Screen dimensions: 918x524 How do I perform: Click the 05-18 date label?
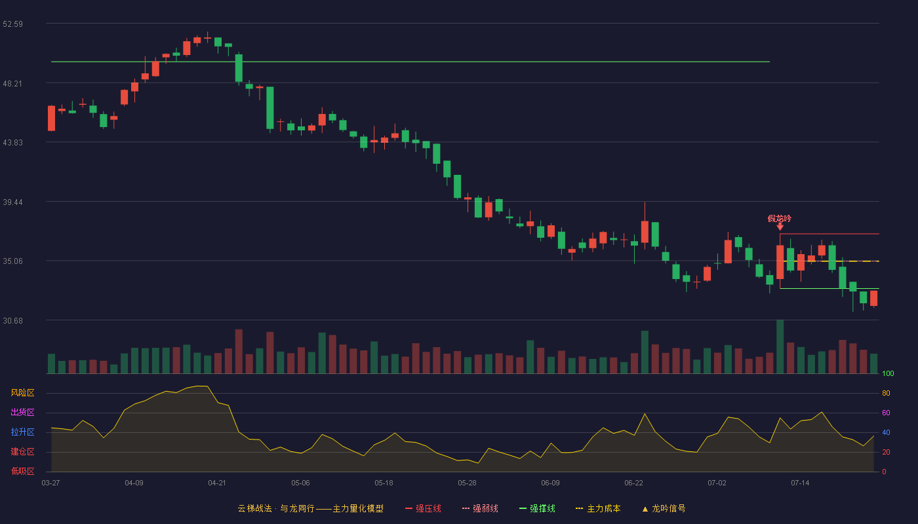384,483
